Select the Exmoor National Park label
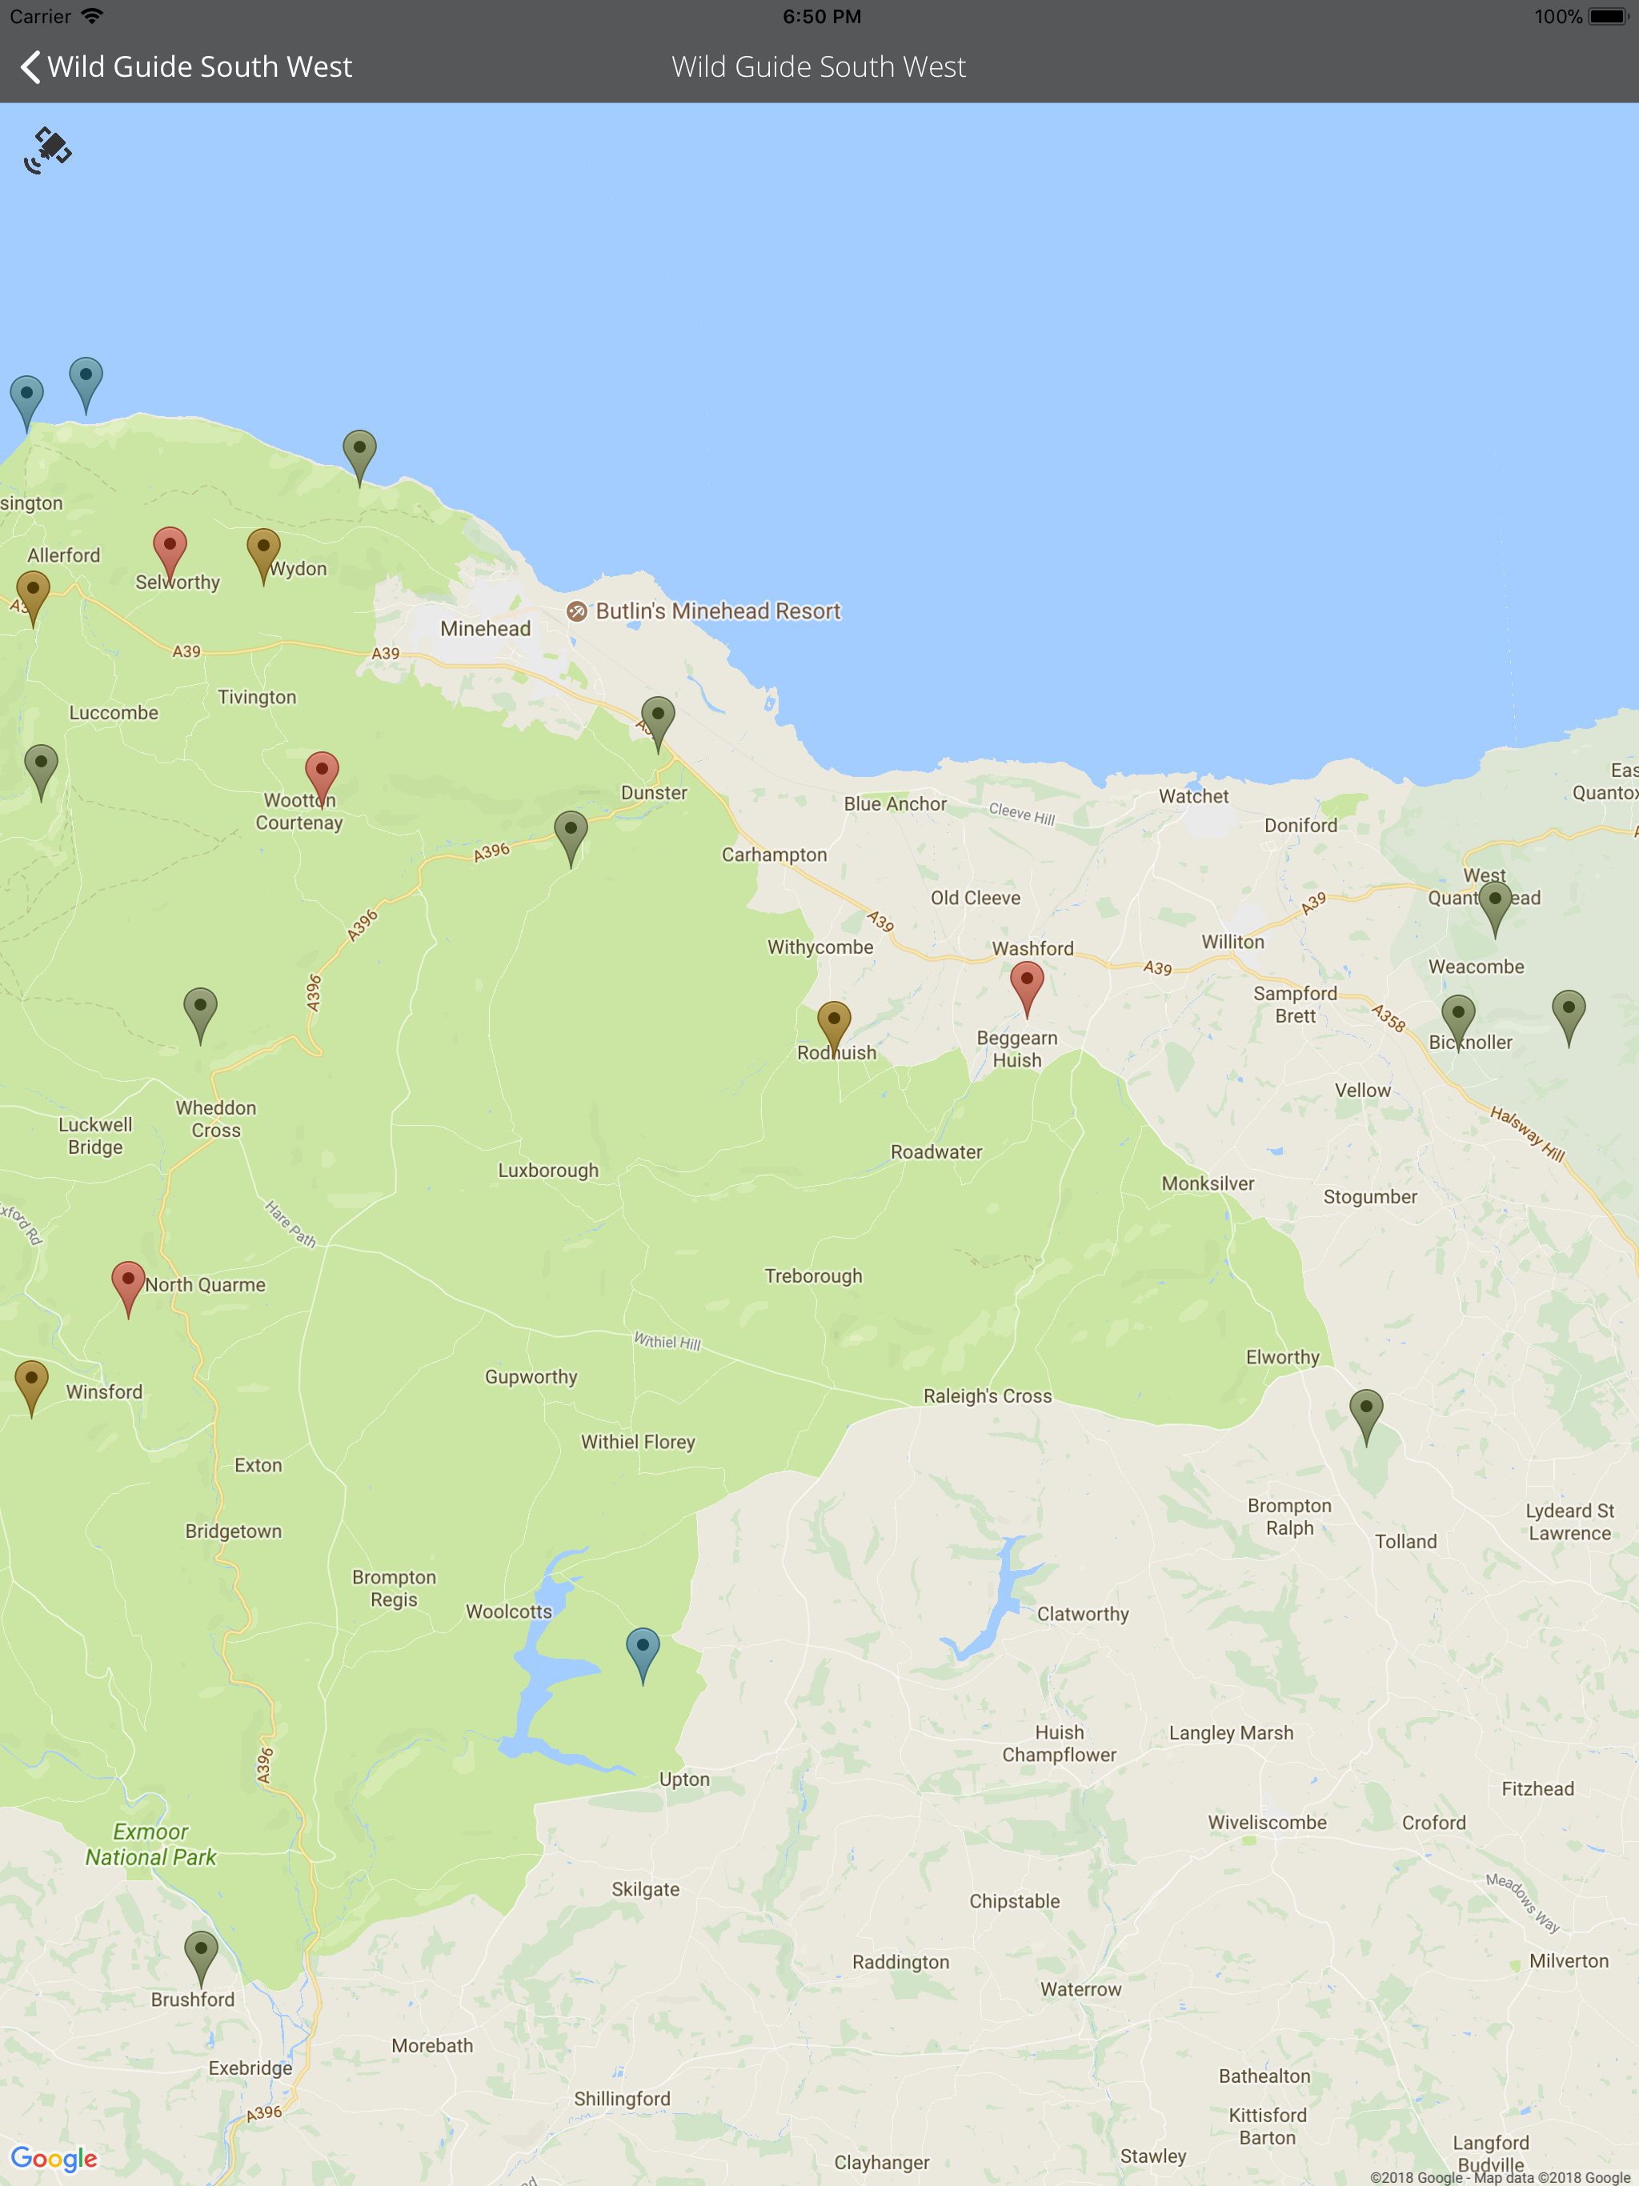Screen dimensions: 1639x2186 click(150, 1844)
